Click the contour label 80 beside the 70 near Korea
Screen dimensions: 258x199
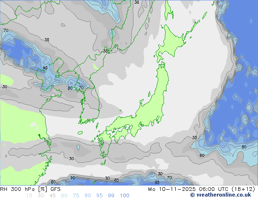(70, 88)
